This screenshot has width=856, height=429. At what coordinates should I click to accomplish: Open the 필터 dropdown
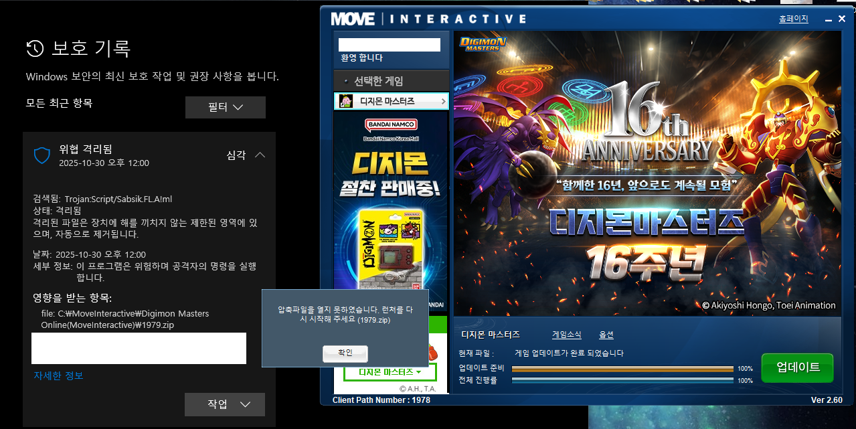226,107
